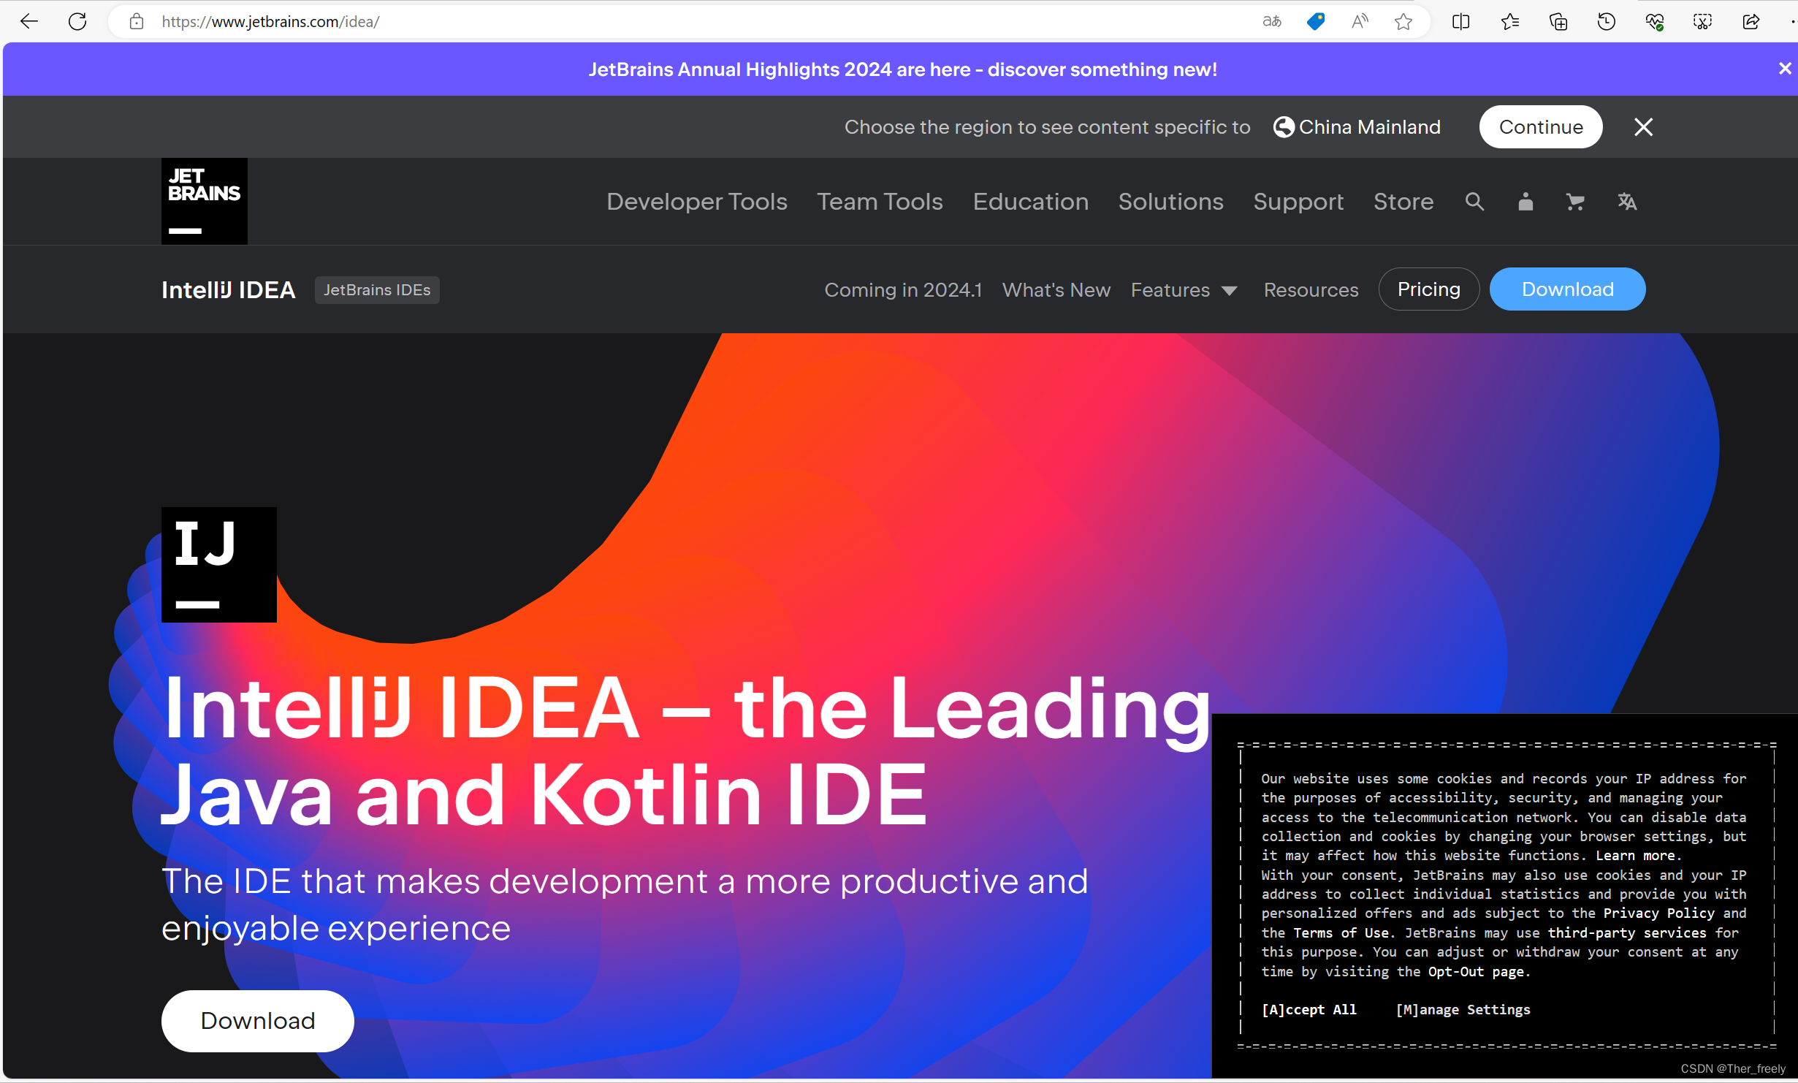Open the JetBrains site search icon
This screenshot has height=1083, width=1798.
1474,202
